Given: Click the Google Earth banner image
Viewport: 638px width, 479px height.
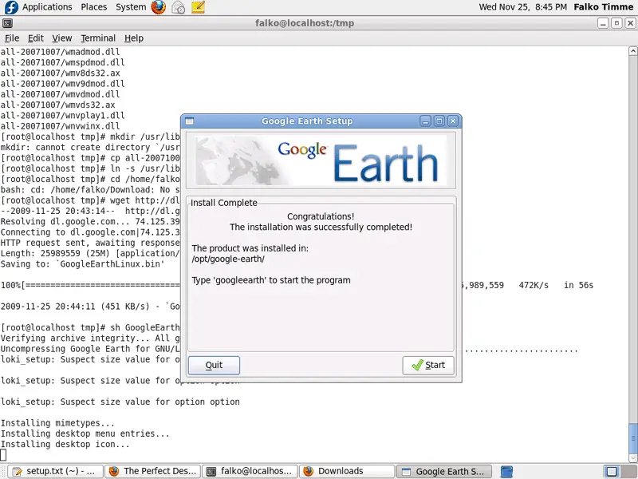Looking at the screenshot, I should click(x=321, y=160).
